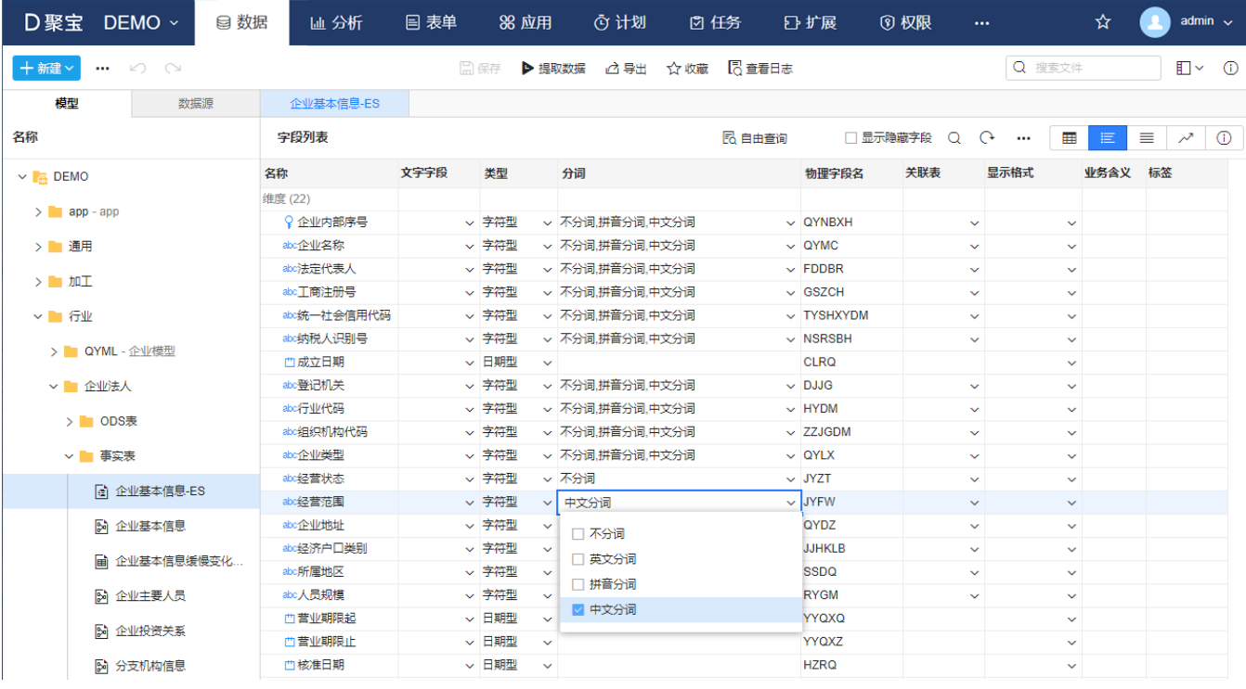Collapse the 事实表 folder
This screenshot has height=689, width=1246.
[70, 456]
